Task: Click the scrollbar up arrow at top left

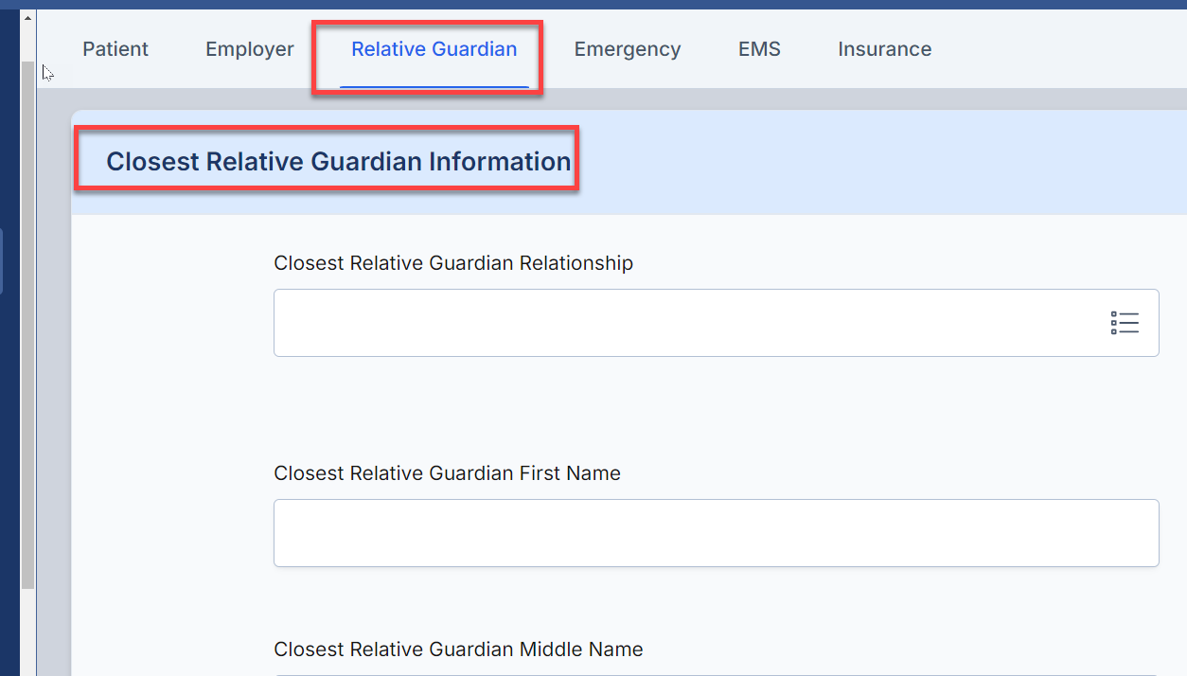Action: point(27,18)
